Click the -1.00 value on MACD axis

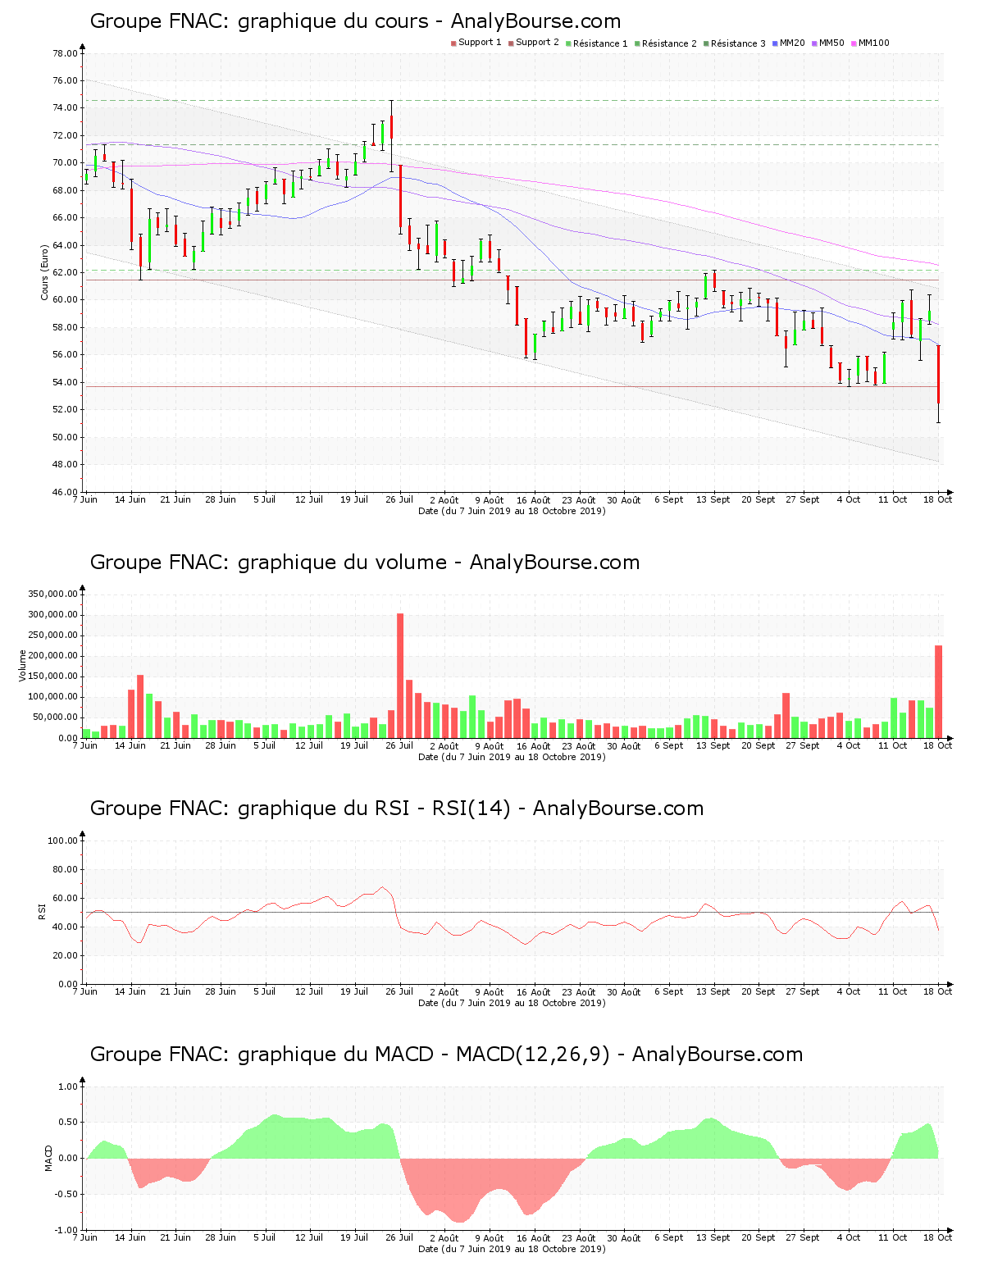click(x=65, y=1230)
